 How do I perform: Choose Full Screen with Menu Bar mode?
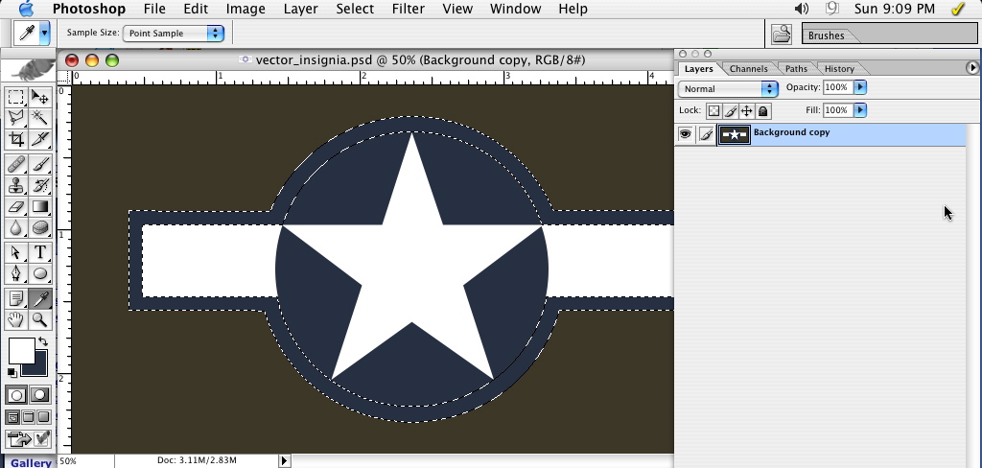point(28,417)
